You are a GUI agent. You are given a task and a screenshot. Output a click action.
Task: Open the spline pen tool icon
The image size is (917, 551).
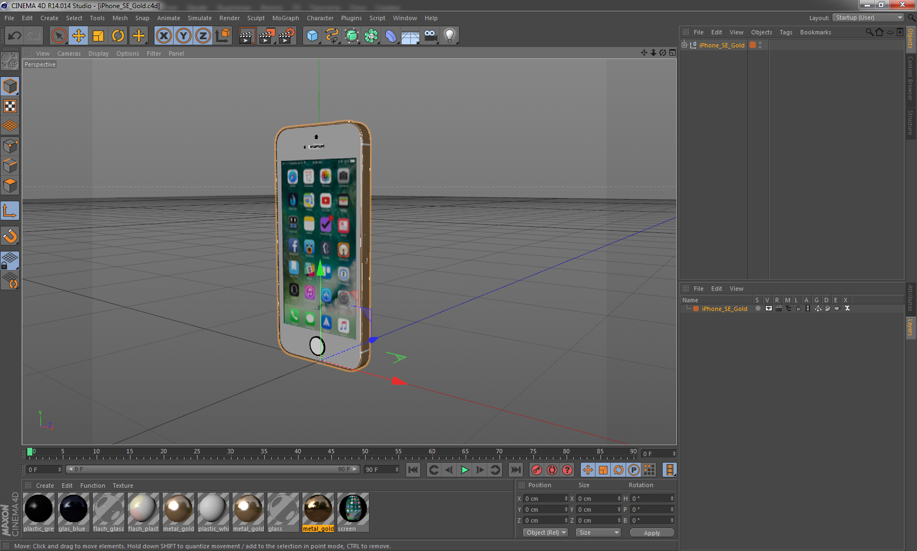point(332,36)
